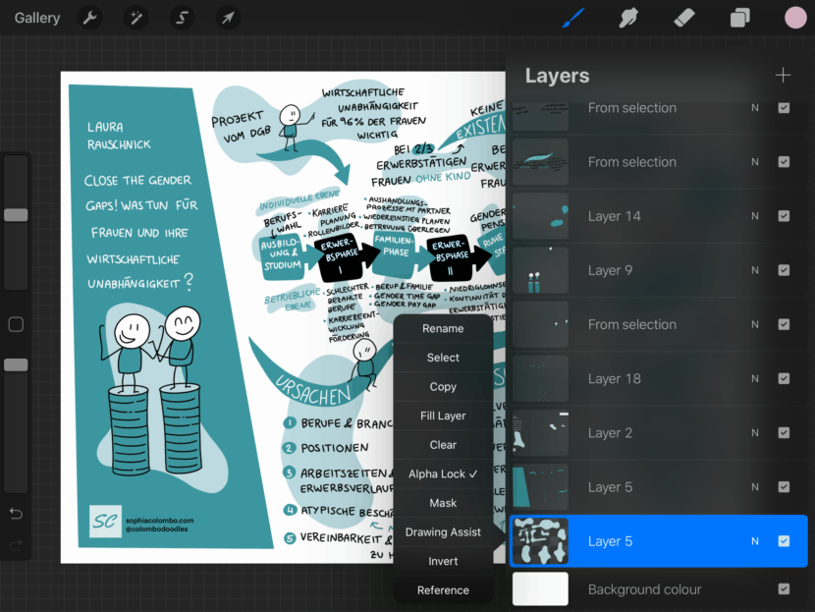Close the Layers panel icon
Screen dimensions: 815x612
click(x=739, y=18)
